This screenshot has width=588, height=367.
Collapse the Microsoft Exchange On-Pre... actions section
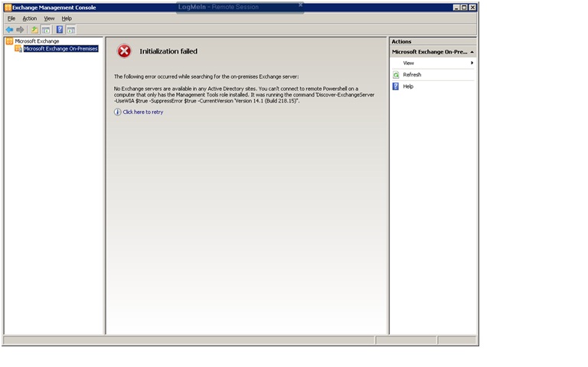(x=472, y=52)
